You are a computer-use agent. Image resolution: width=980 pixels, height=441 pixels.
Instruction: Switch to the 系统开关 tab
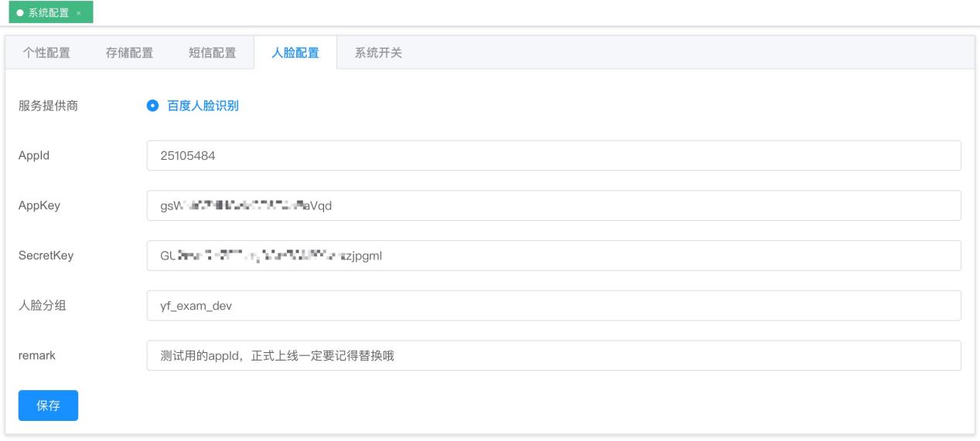pos(378,53)
